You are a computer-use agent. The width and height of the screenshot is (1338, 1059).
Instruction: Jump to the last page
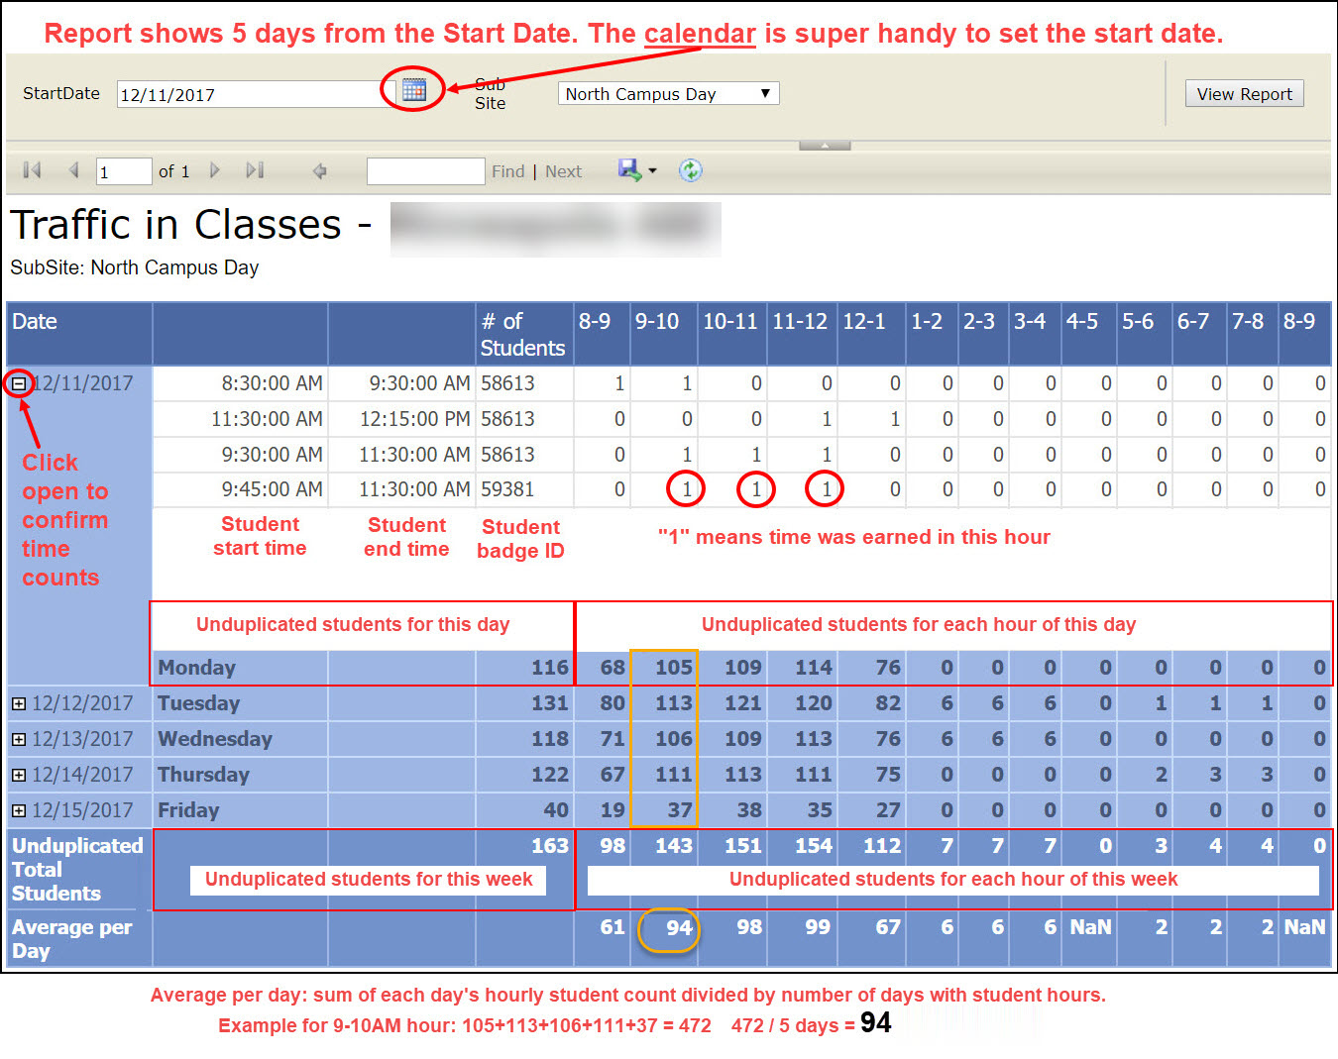(x=255, y=170)
